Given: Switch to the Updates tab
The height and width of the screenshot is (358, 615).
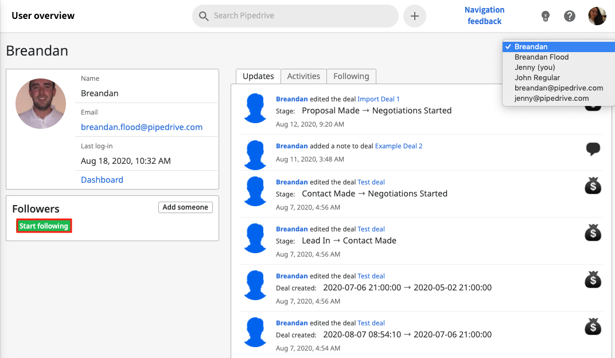Looking at the screenshot, I should (x=258, y=76).
